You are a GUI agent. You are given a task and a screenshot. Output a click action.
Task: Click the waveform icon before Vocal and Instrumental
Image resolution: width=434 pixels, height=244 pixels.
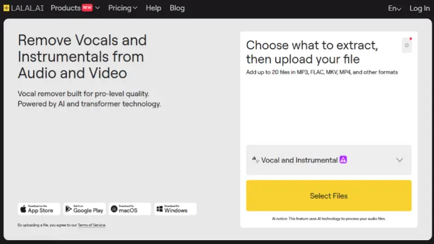tap(256, 159)
